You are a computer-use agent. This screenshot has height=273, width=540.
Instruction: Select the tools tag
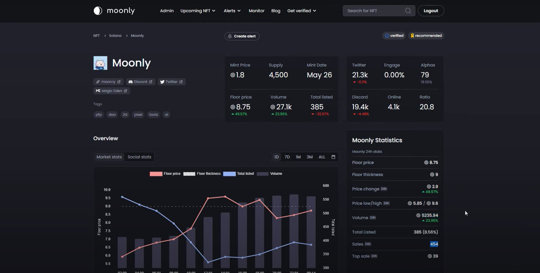(x=154, y=114)
